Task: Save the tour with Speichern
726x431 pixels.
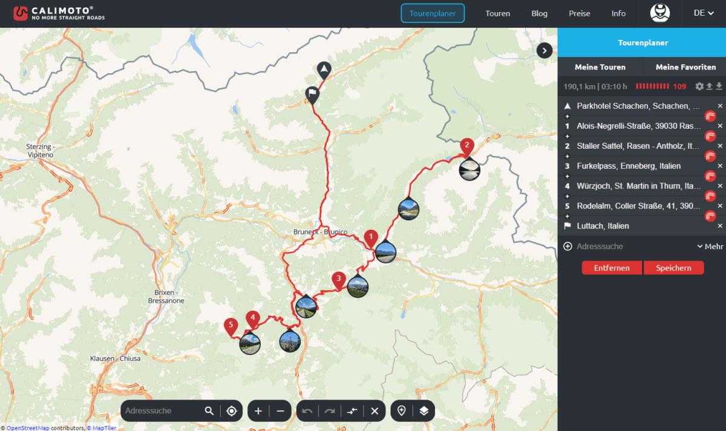Action: point(673,267)
